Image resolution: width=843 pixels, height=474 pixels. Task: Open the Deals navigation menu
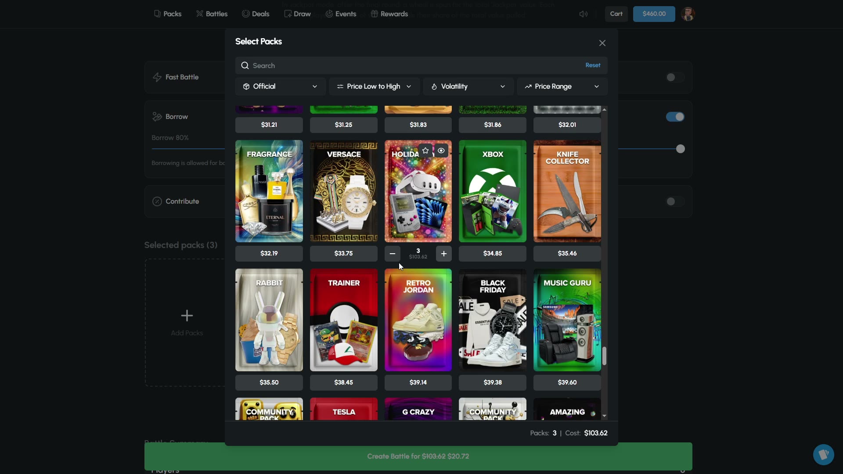click(x=256, y=14)
